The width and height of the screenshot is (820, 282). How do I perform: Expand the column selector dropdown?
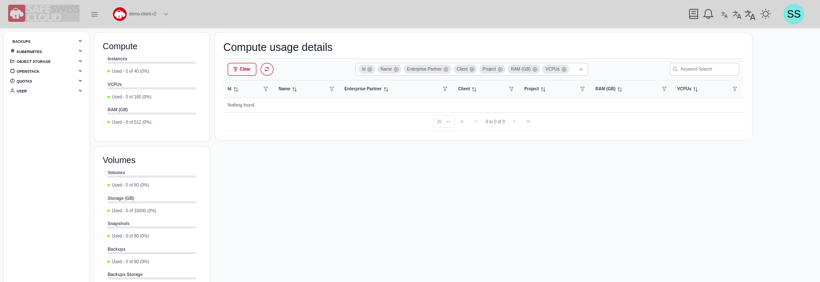[x=581, y=69]
